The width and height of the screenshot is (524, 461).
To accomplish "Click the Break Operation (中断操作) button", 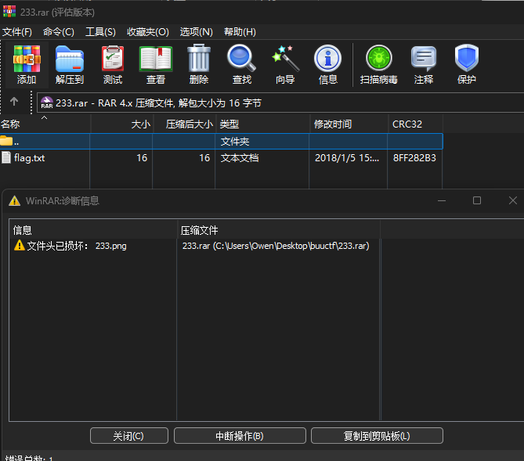I will pos(240,436).
